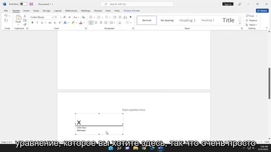Open Change Case dropdown
Image resolution: width=271 pixels, height=152 pixels.
coord(76,17)
